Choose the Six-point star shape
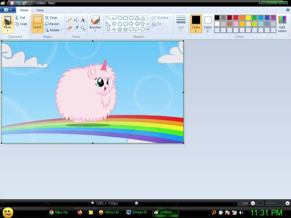The width and height of the screenshot is (291, 218). point(125,29)
